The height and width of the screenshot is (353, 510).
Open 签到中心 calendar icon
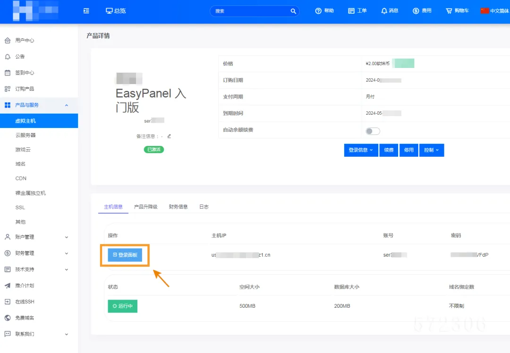pyautogui.click(x=8, y=73)
